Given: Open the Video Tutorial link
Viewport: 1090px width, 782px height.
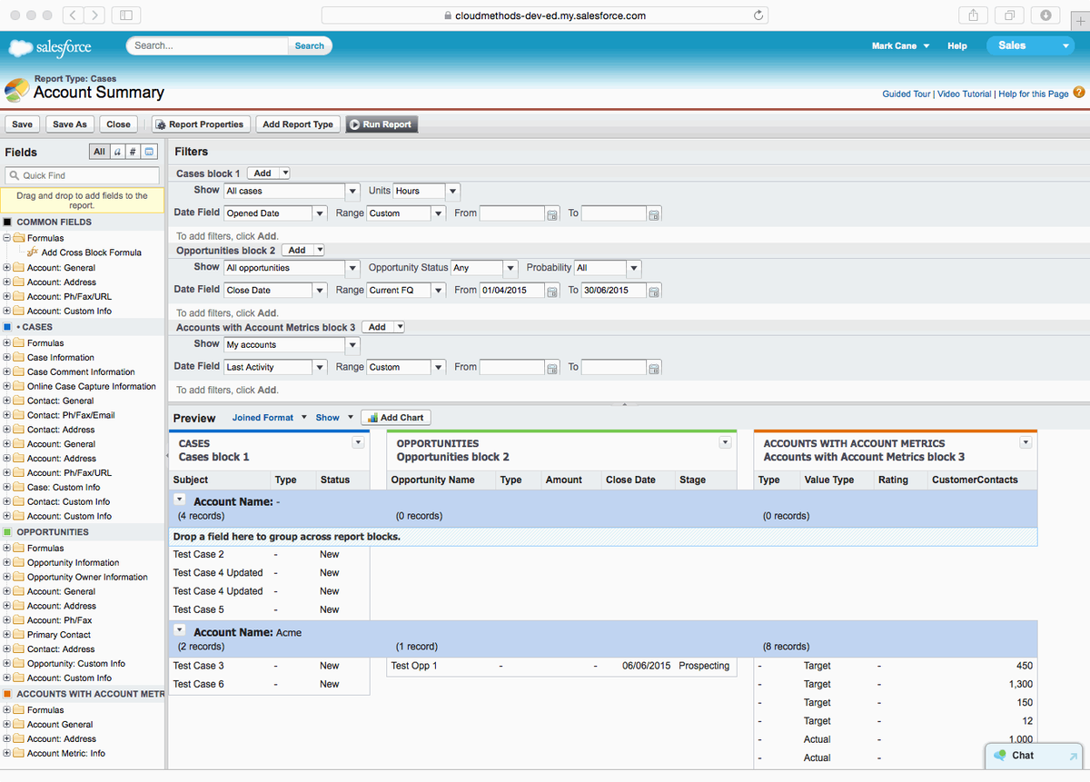Looking at the screenshot, I should tap(965, 94).
